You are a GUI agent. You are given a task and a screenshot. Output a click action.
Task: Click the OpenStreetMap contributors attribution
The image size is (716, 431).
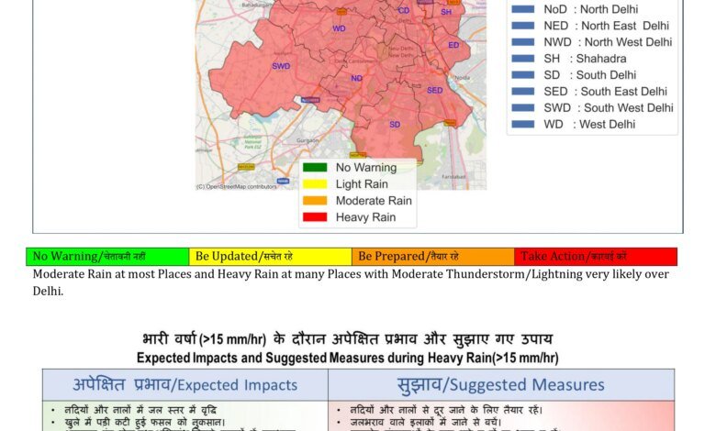236,186
